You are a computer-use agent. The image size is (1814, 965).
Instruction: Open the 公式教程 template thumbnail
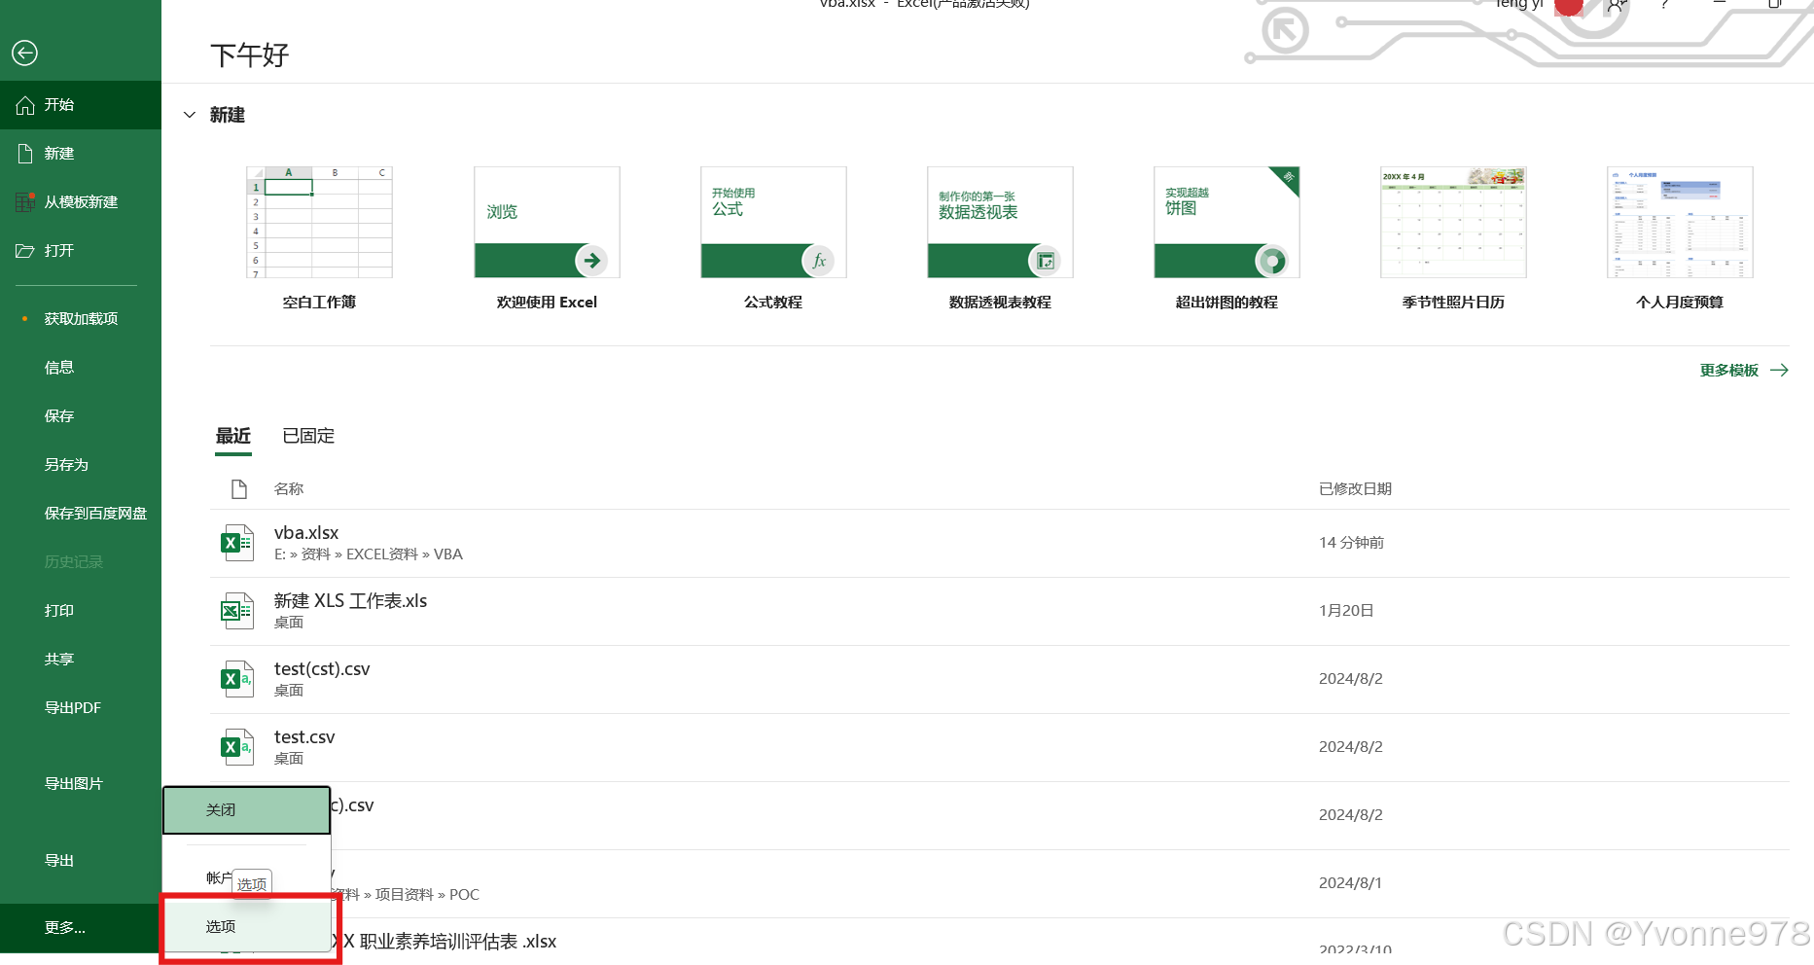click(773, 223)
